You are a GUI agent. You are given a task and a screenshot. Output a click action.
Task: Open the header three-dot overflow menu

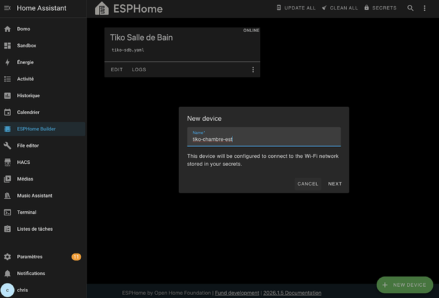point(428,8)
